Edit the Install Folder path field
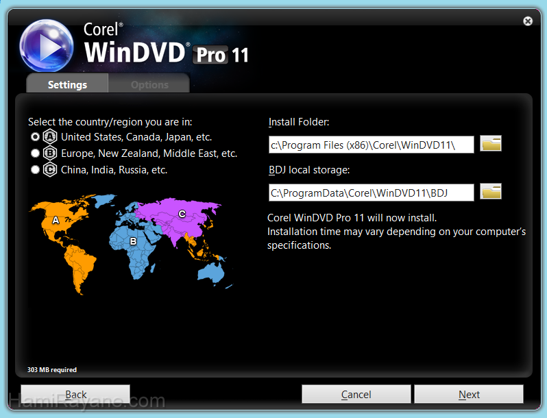 click(372, 145)
